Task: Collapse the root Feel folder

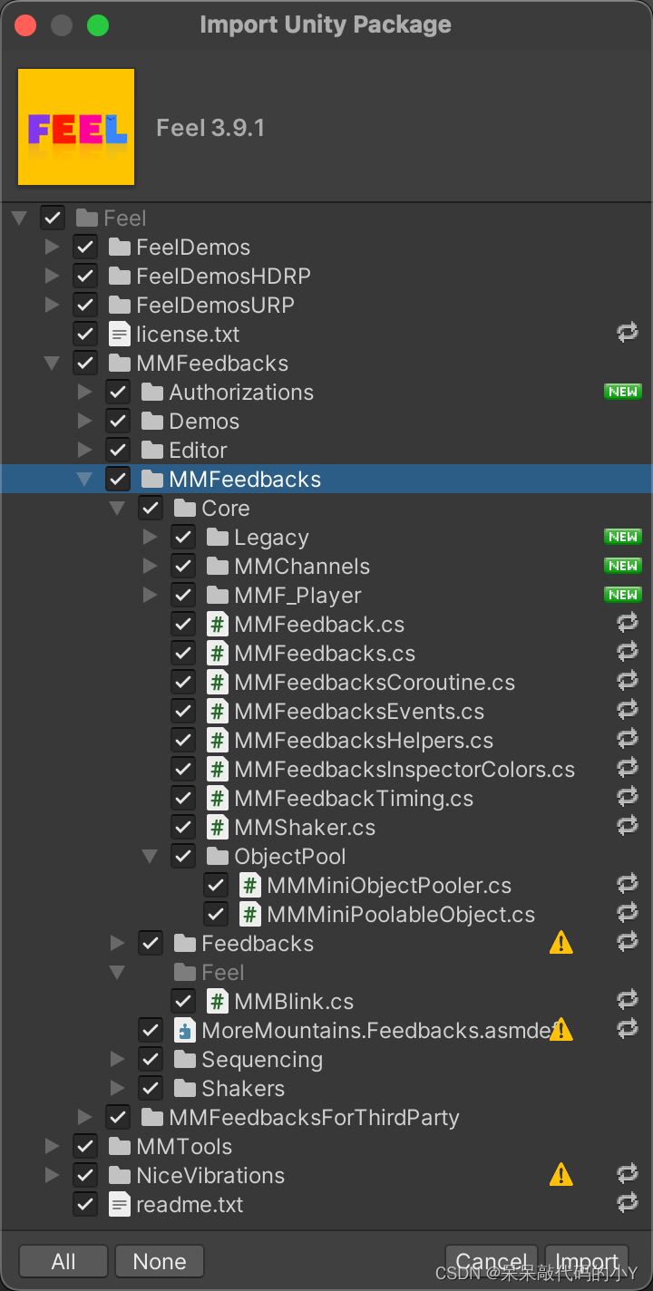Action: (x=19, y=218)
